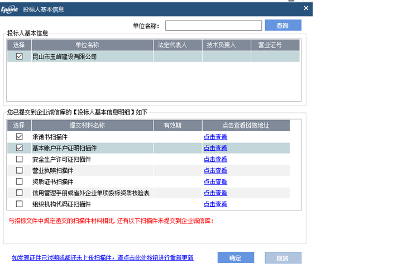
Task: Enable the 营业执照扫描件 checkbox
Action: tap(19, 170)
